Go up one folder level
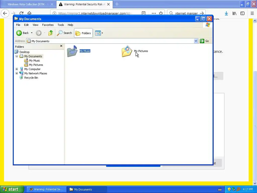 51,33
